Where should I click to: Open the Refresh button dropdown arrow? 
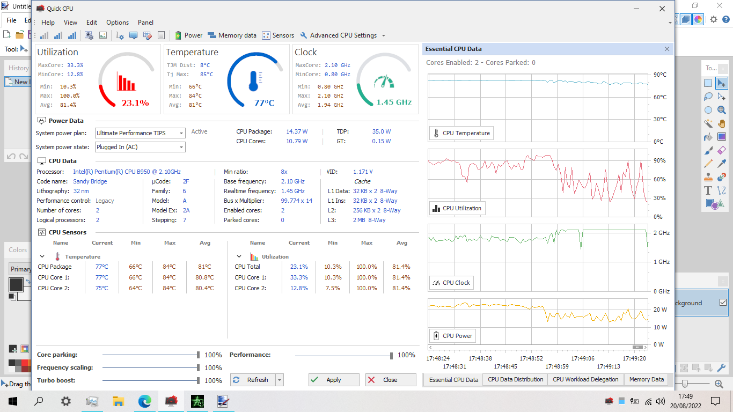click(279, 380)
